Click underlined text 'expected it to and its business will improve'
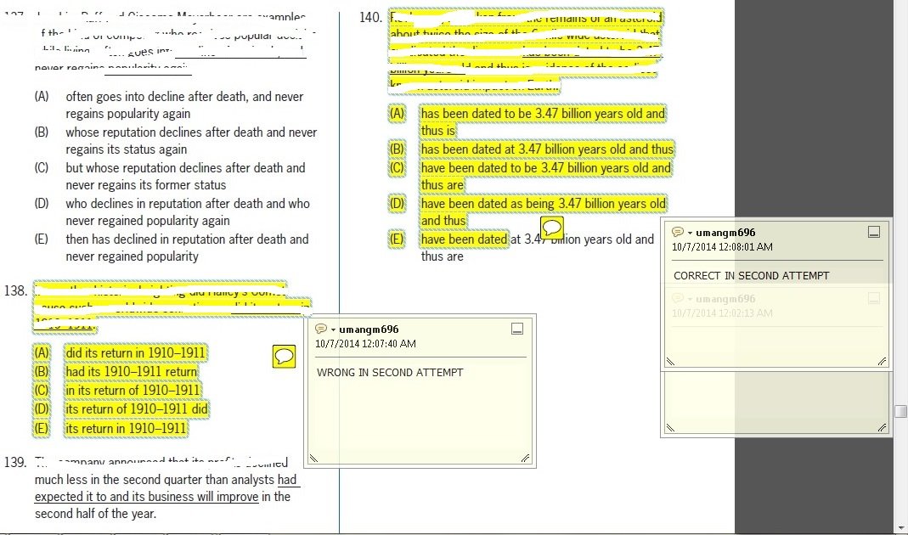 click(x=146, y=497)
